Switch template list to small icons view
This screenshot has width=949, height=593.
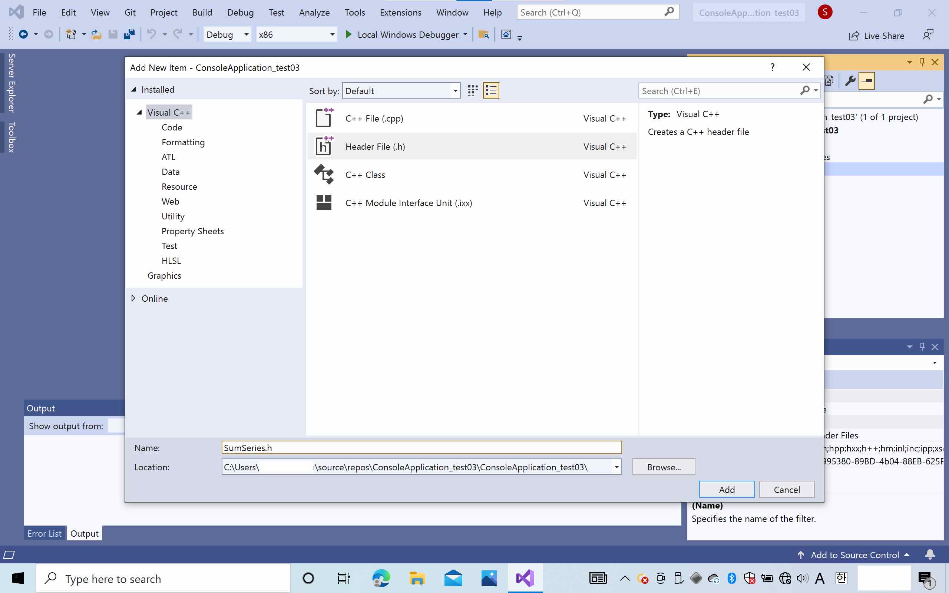pos(473,90)
